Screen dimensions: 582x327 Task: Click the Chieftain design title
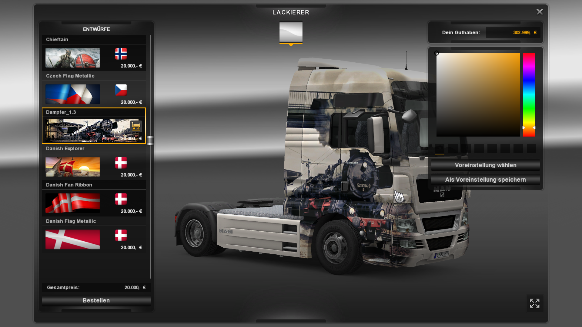click(x=57, y=40)
